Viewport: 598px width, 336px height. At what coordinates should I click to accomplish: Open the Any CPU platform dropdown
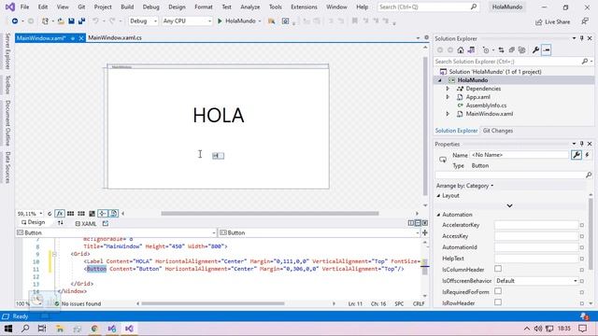click(187, 21)
